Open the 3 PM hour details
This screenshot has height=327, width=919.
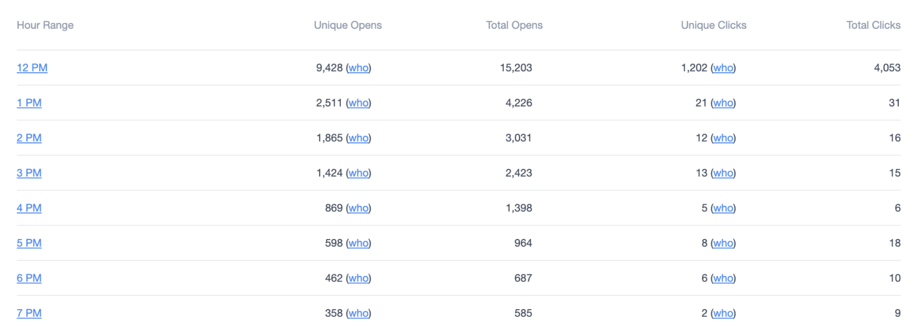(x=29, y=173)
